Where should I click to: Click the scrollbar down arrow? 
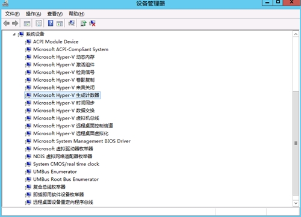coord(296,203)
